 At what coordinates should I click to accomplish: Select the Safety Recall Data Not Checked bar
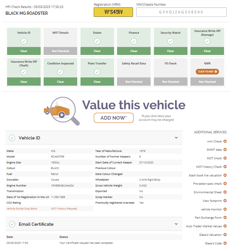(134, 82)
